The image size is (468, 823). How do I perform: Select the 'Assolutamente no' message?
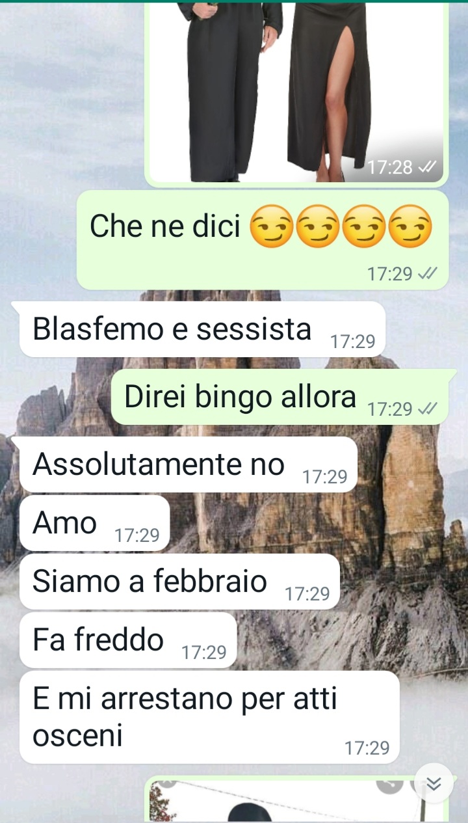coord(188,465)
